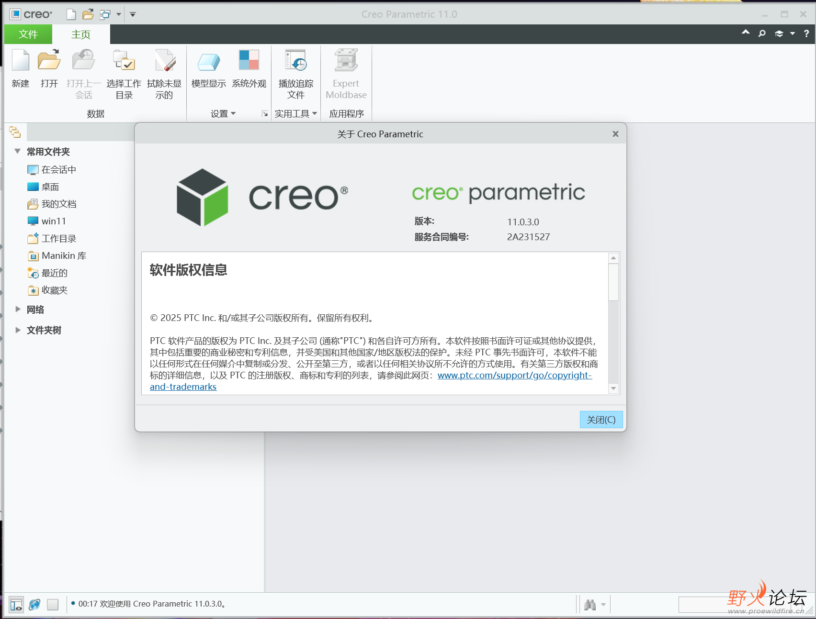Viewport: 816px width, 619px height.
Task: Select 桌面 desktop folder
Action: tap(43, 187)
